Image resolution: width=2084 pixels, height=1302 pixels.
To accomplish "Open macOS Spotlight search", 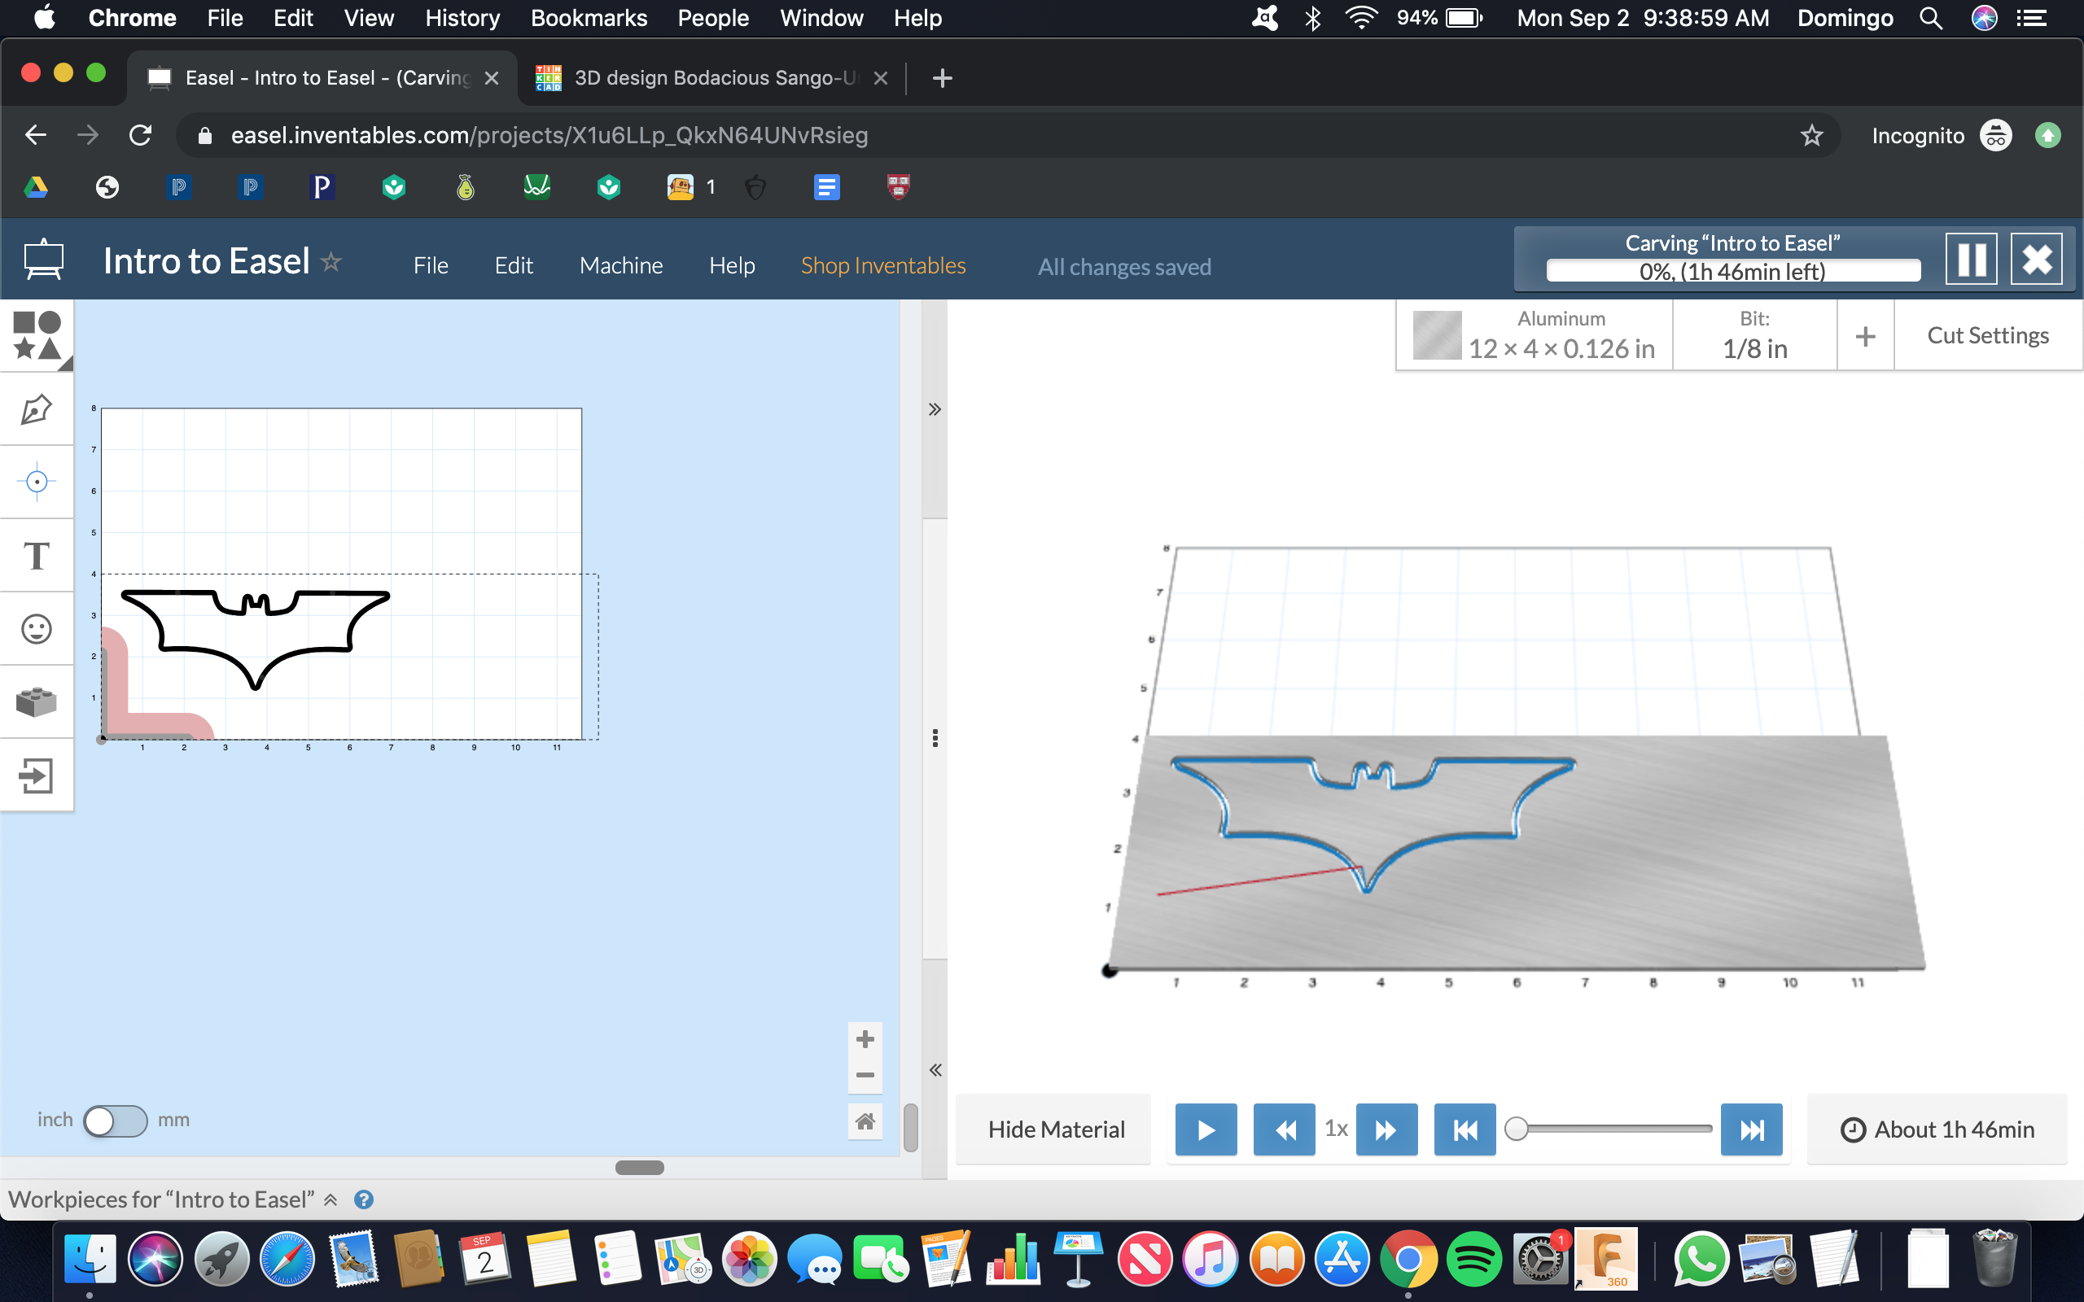I will coord(1932,18).
